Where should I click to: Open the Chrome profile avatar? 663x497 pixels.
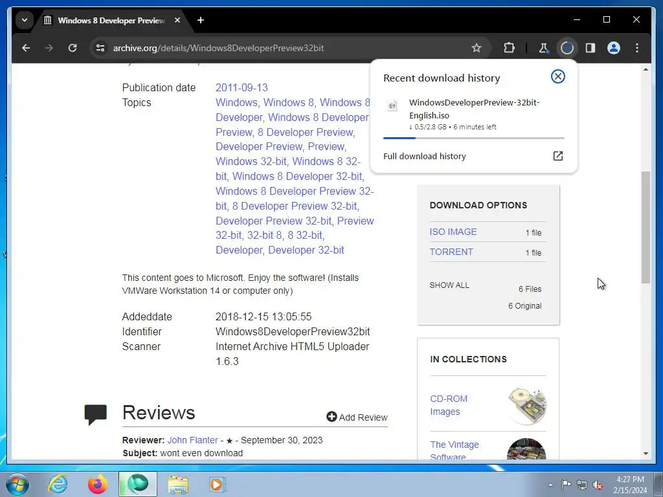click(614, 48)
